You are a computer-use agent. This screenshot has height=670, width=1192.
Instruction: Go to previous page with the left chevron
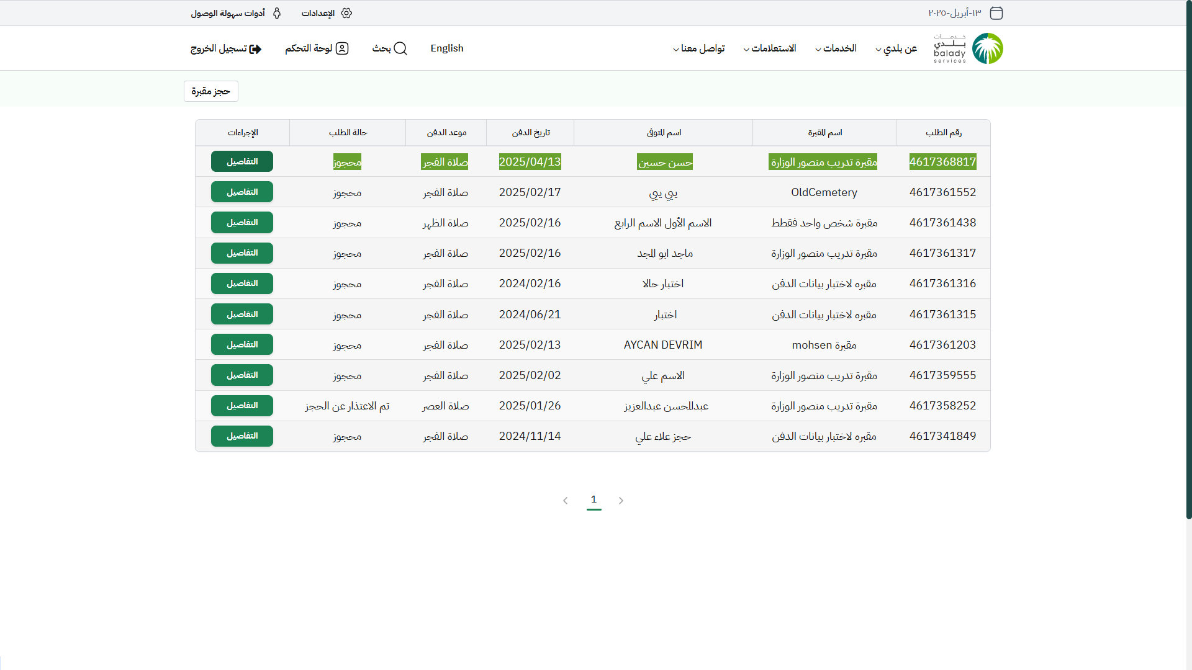click(x=565, y=501)
